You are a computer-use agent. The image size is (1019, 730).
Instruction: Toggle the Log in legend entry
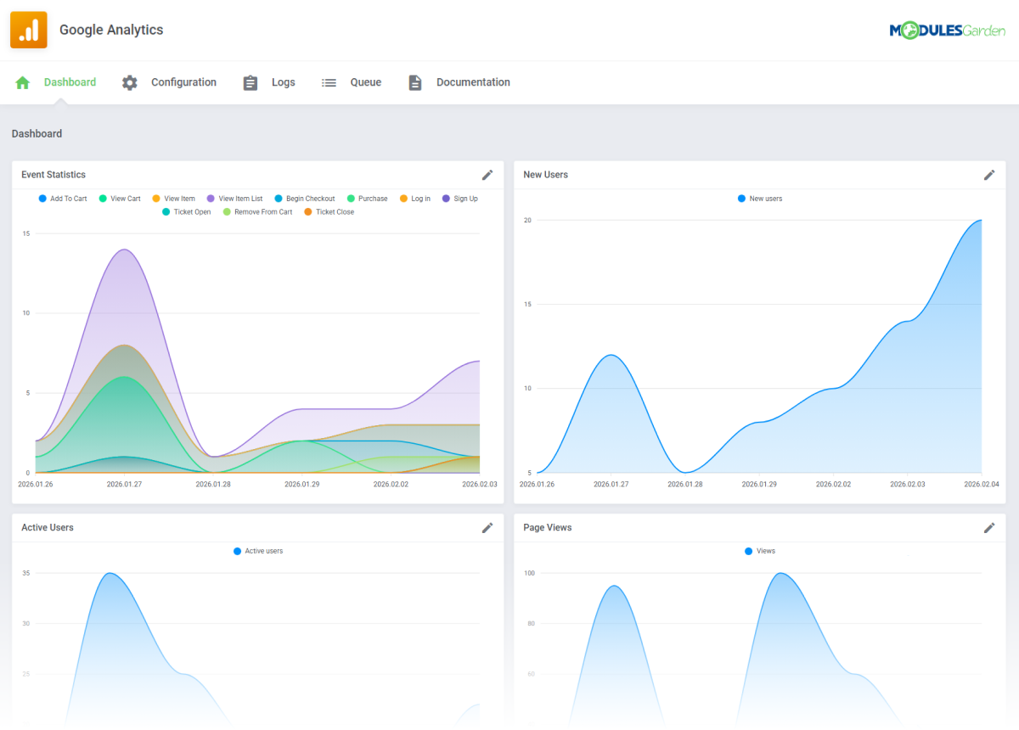click(x=414, y=199)
